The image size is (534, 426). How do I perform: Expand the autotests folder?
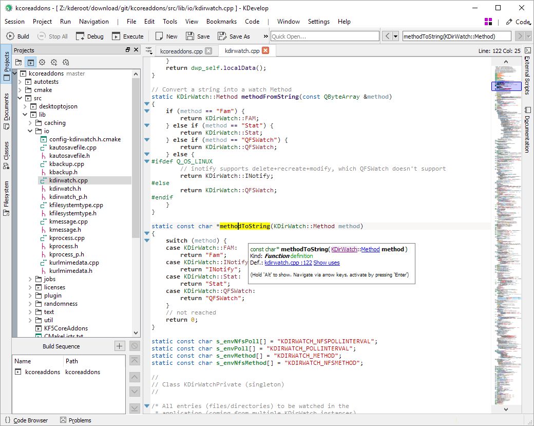click(20, 82)
